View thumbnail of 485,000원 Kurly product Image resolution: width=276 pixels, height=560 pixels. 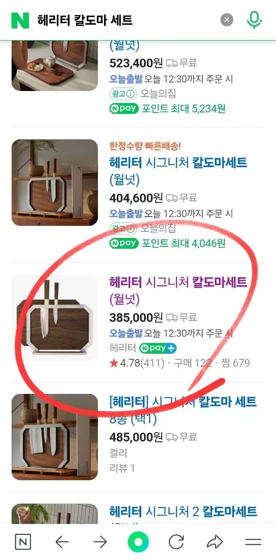coord(55,437)
